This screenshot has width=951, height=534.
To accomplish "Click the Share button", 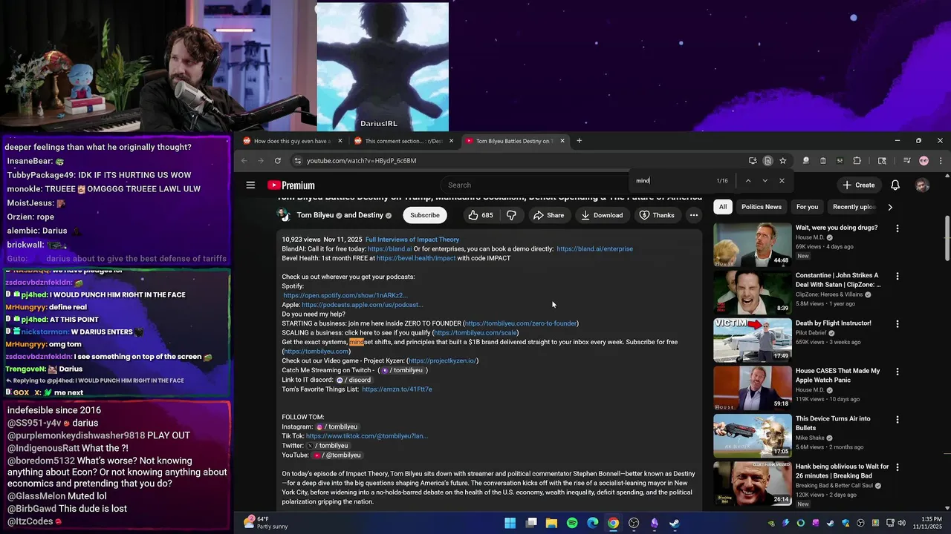I will [548, 215].
